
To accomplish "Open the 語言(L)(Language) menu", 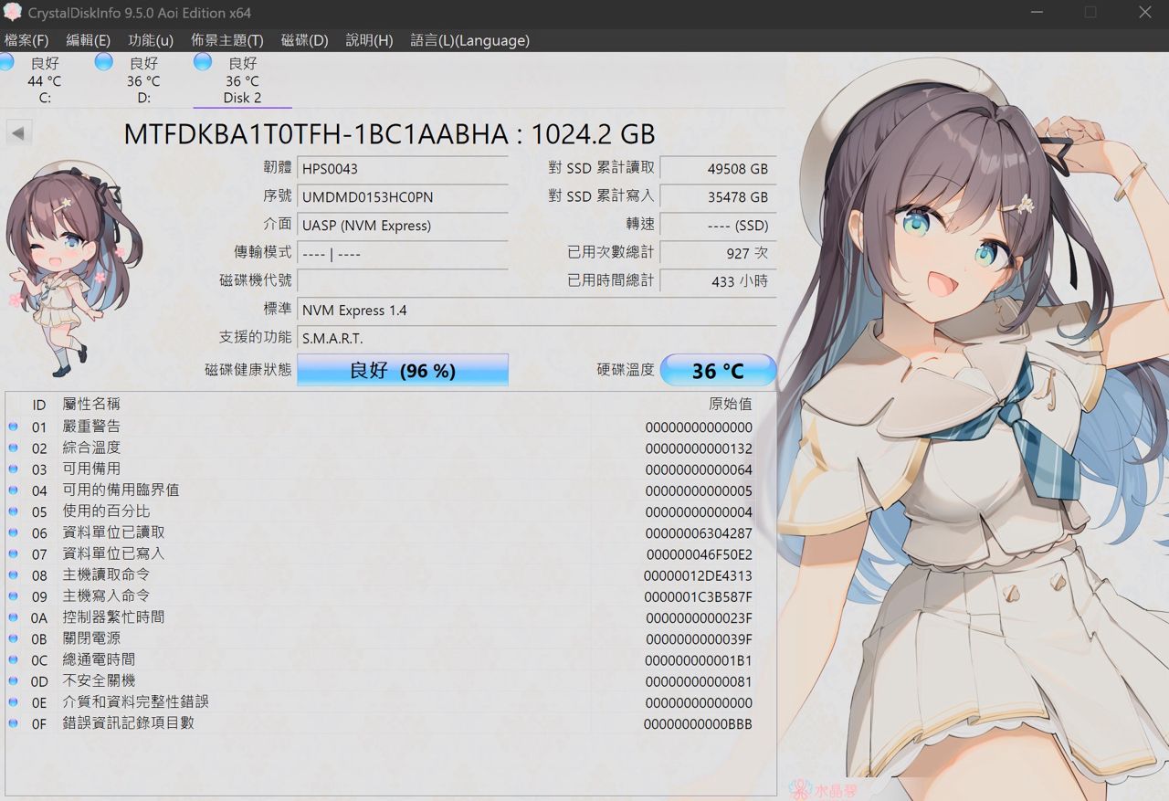I will [469, 40].
